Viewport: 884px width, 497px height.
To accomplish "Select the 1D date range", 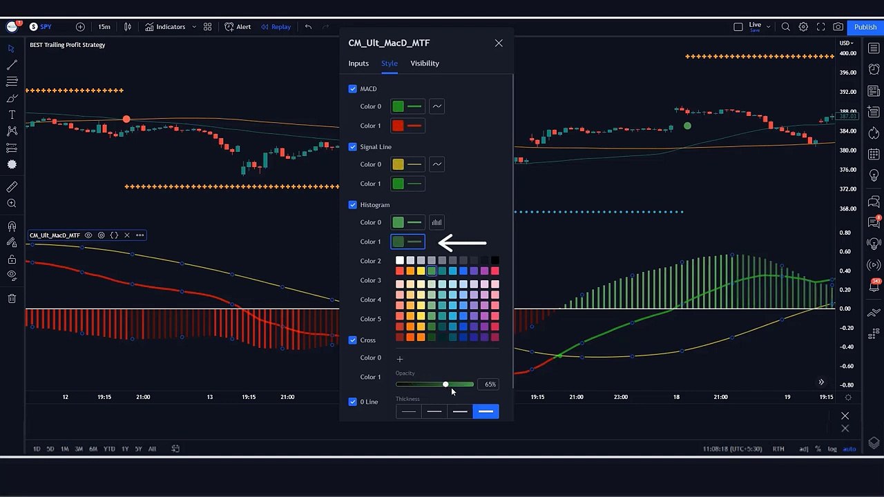I will 37,449.
